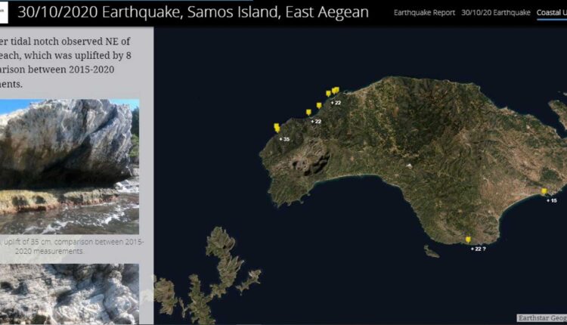Click the yellow marker labeled +15
567x325 pixels.
[x=544, y=191]
